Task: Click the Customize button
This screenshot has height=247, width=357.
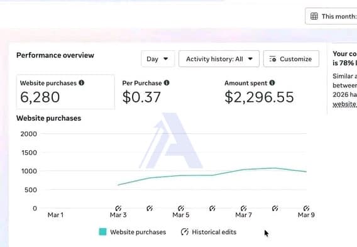Action: [291, 59]
